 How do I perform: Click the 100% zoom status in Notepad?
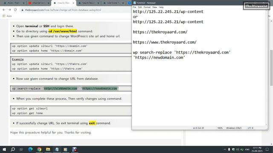[220, 128]
